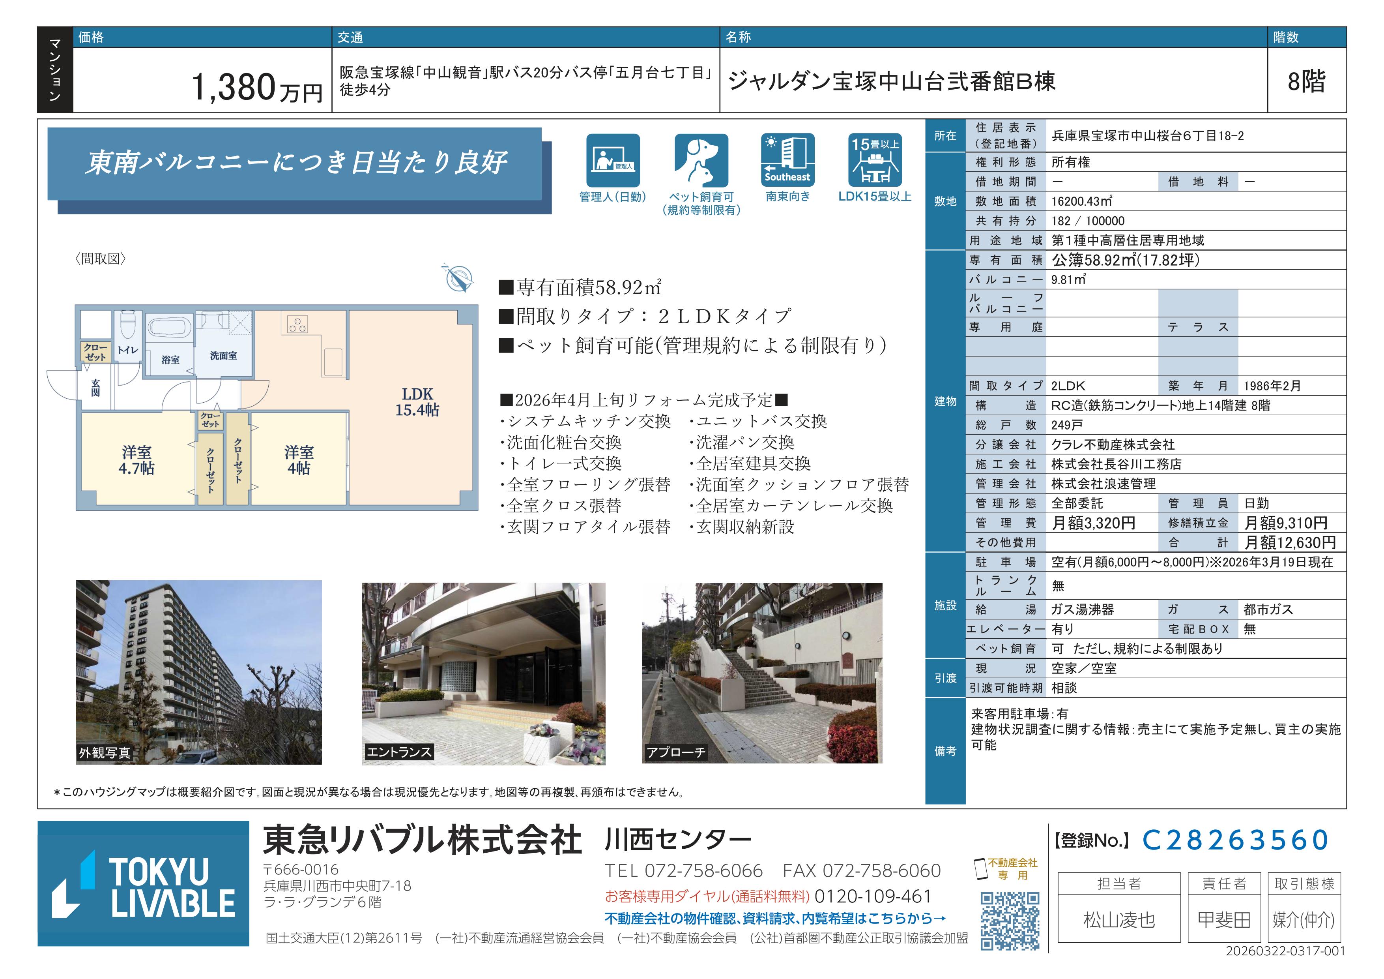Click the Tokyu Livable logo
Screen dimensions: 1384x979
(144, 884)
